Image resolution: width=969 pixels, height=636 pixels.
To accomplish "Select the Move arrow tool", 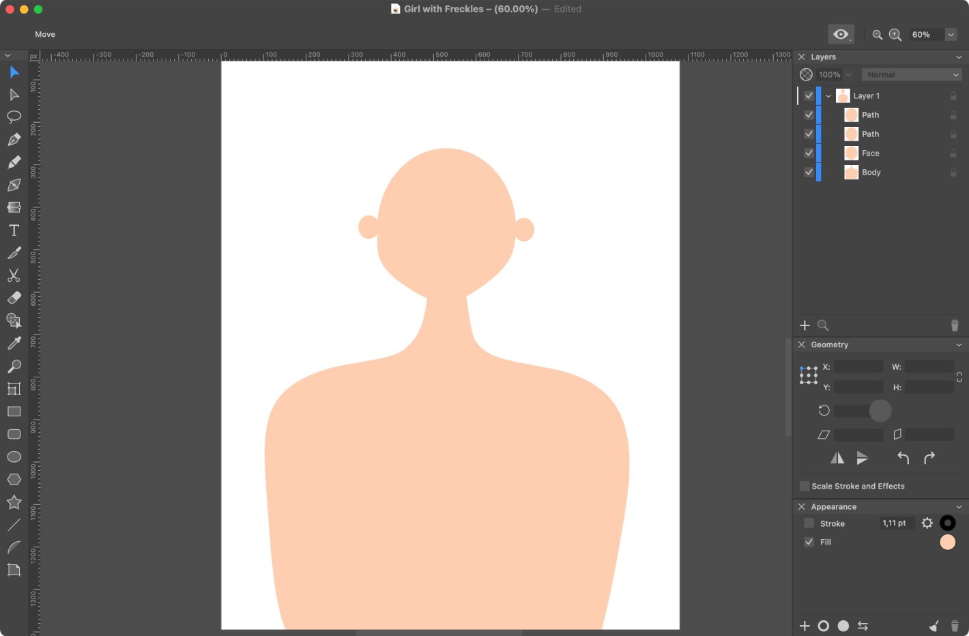I will 14,72.
